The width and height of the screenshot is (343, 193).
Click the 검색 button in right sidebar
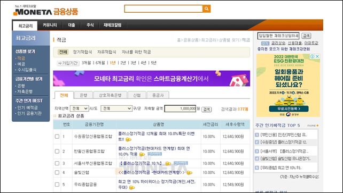[306, 36]
